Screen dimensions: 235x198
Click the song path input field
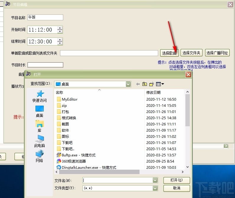(109, 53)
